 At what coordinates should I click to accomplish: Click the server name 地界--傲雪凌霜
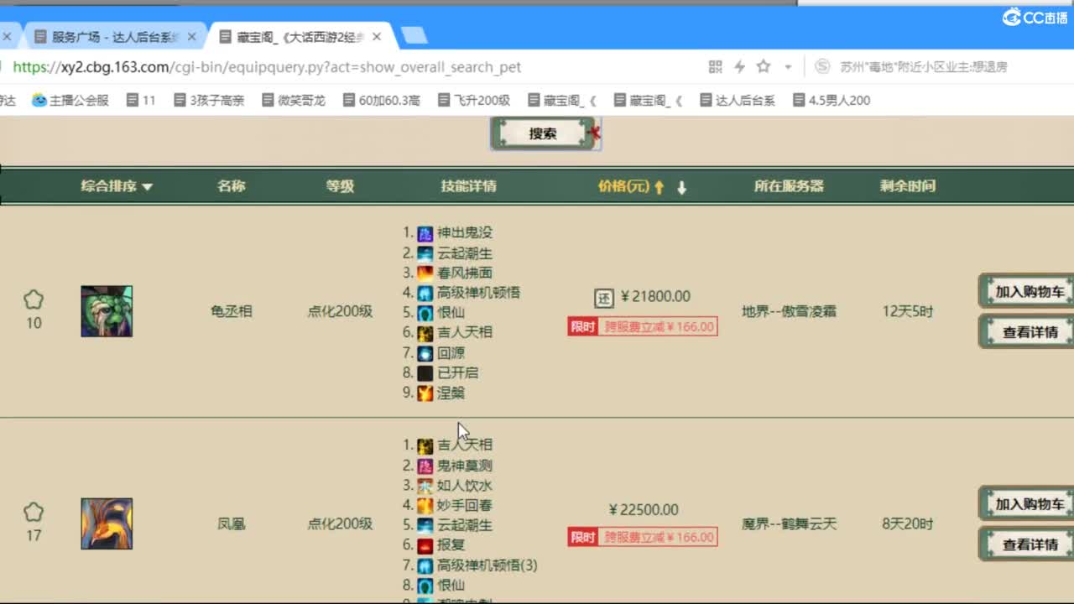pyautogui.click(x=789, y=311)
